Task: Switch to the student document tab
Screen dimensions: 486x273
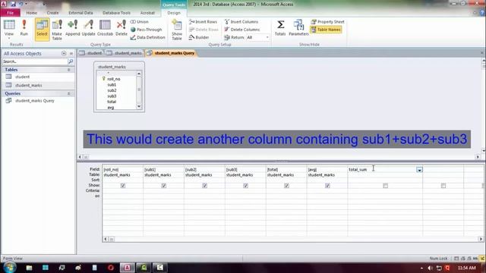Action: tap(90, 53)
